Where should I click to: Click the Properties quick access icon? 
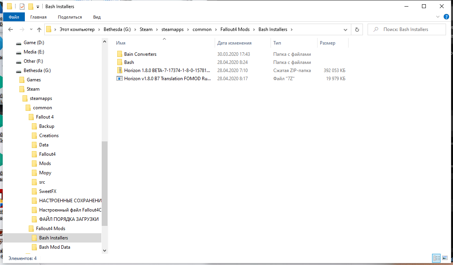click(x=22, y=7)
